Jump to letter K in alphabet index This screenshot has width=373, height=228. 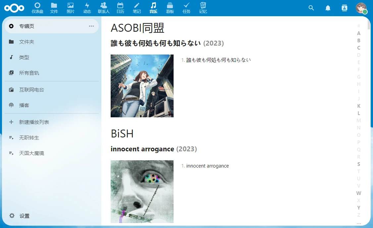[359, 106]
